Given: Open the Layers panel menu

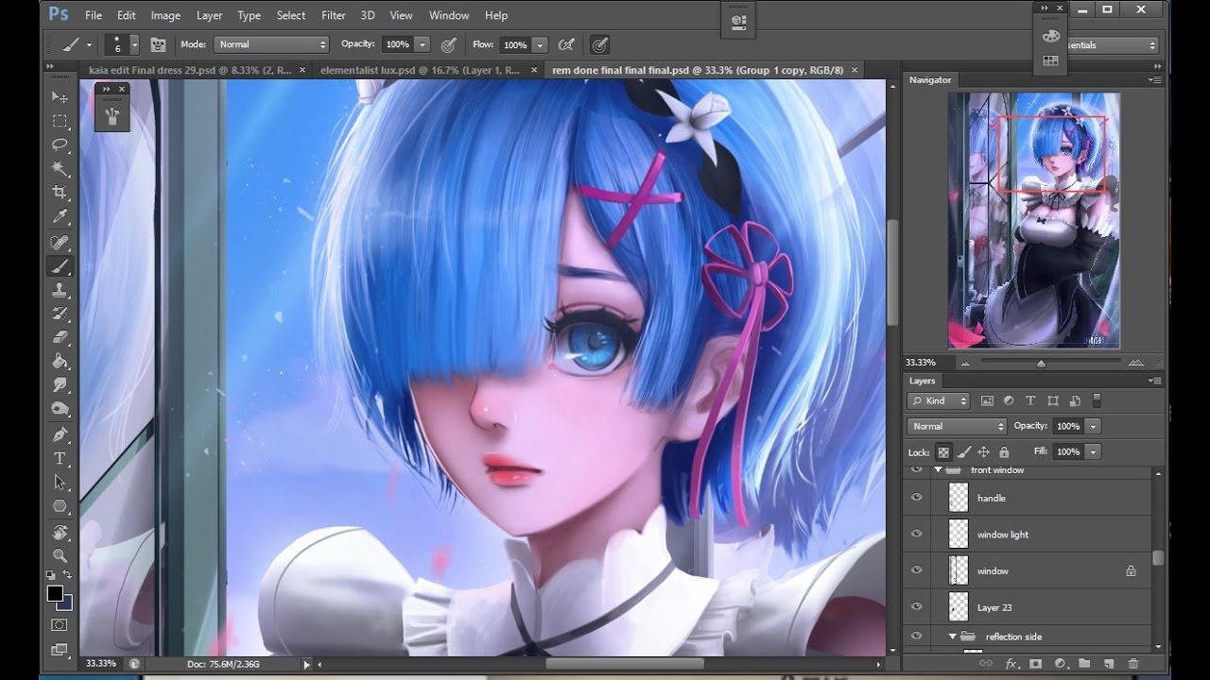Looking at the screenshot, I should (x=1155, y=381).
